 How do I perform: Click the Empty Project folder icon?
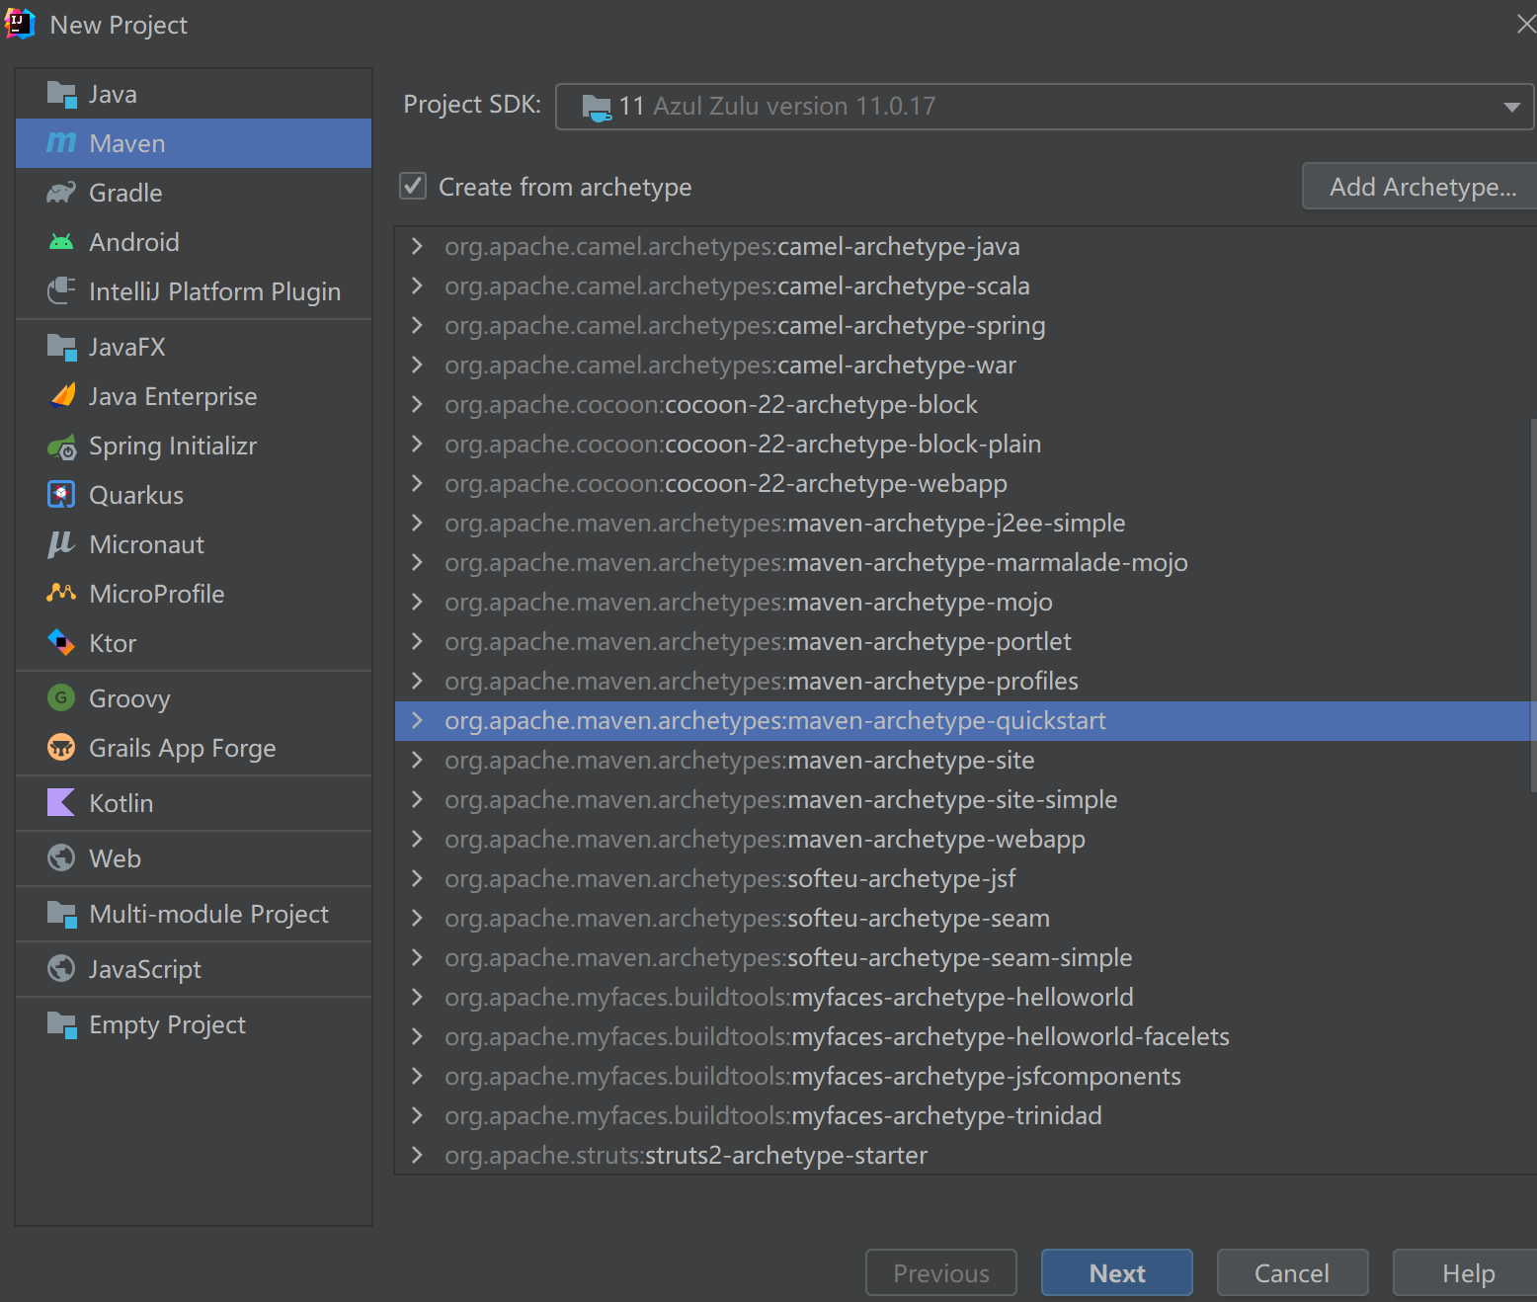61,1025
